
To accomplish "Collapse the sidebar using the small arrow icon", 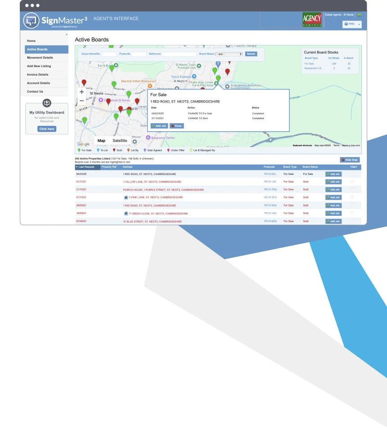I will [67, 35].
